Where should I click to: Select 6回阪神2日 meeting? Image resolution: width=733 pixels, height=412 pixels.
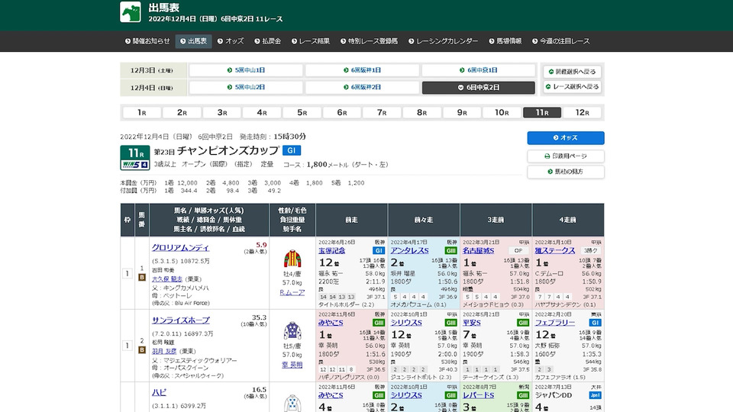coord(362,87)
